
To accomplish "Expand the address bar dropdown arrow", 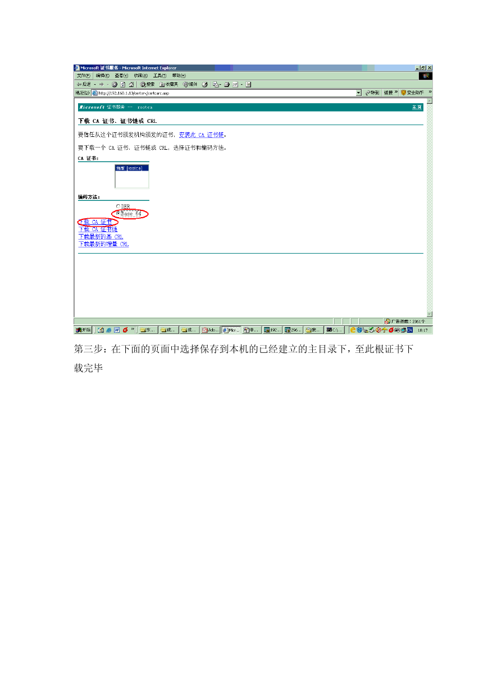I will 359,93.
